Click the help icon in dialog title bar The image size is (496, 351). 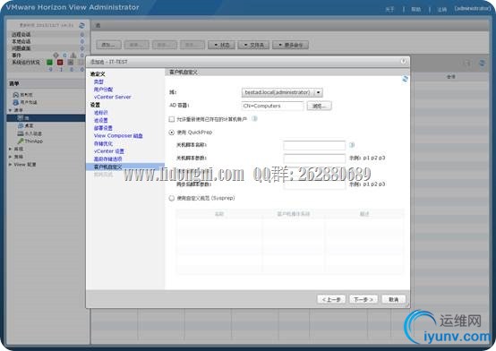click(403, 62)
